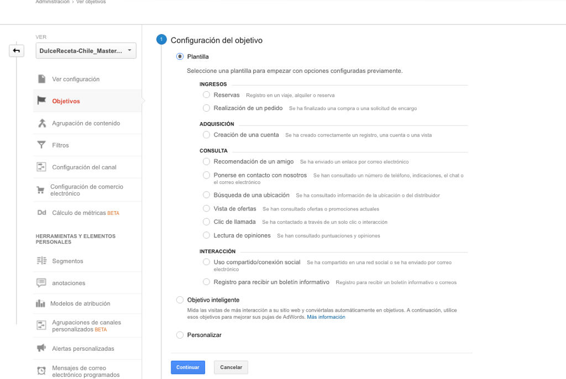566x379 pixels.
Task: Open Modelos de atribución menu item
Action: 80,303
